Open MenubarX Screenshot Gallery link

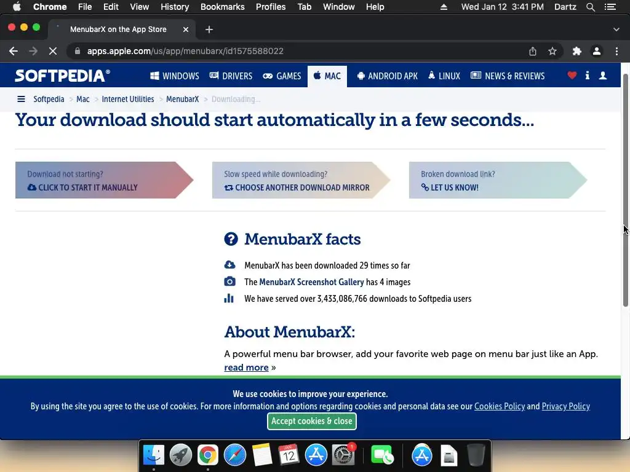pyautogui.click(x=311, y=281)
